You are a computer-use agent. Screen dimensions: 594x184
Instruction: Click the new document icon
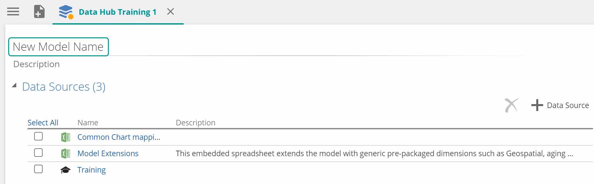pos(39,12)
